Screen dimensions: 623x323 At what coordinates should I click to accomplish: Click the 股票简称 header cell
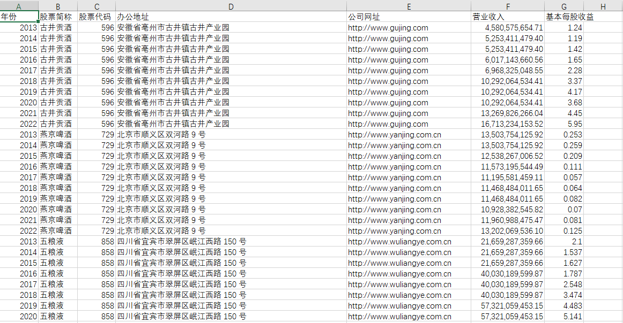click(x=58, y=17)
